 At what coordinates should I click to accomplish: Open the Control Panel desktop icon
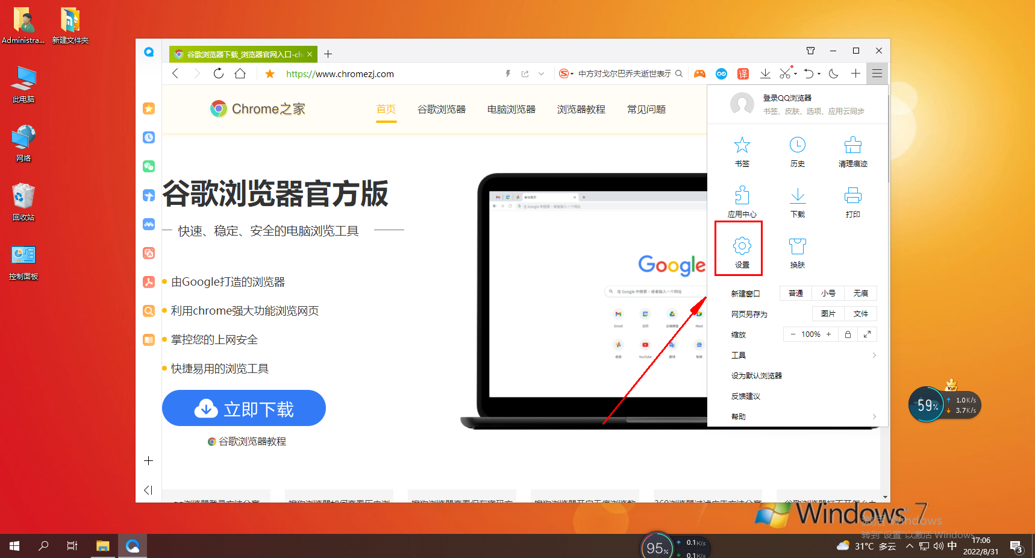(x=23, y=262)
